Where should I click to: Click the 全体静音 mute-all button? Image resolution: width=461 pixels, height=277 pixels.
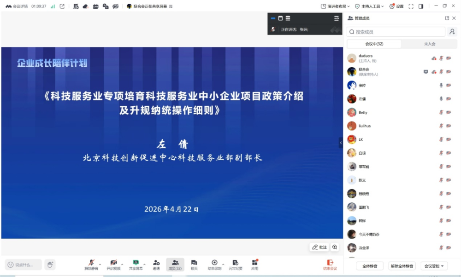pyautogui.click(x=369, y=266)
